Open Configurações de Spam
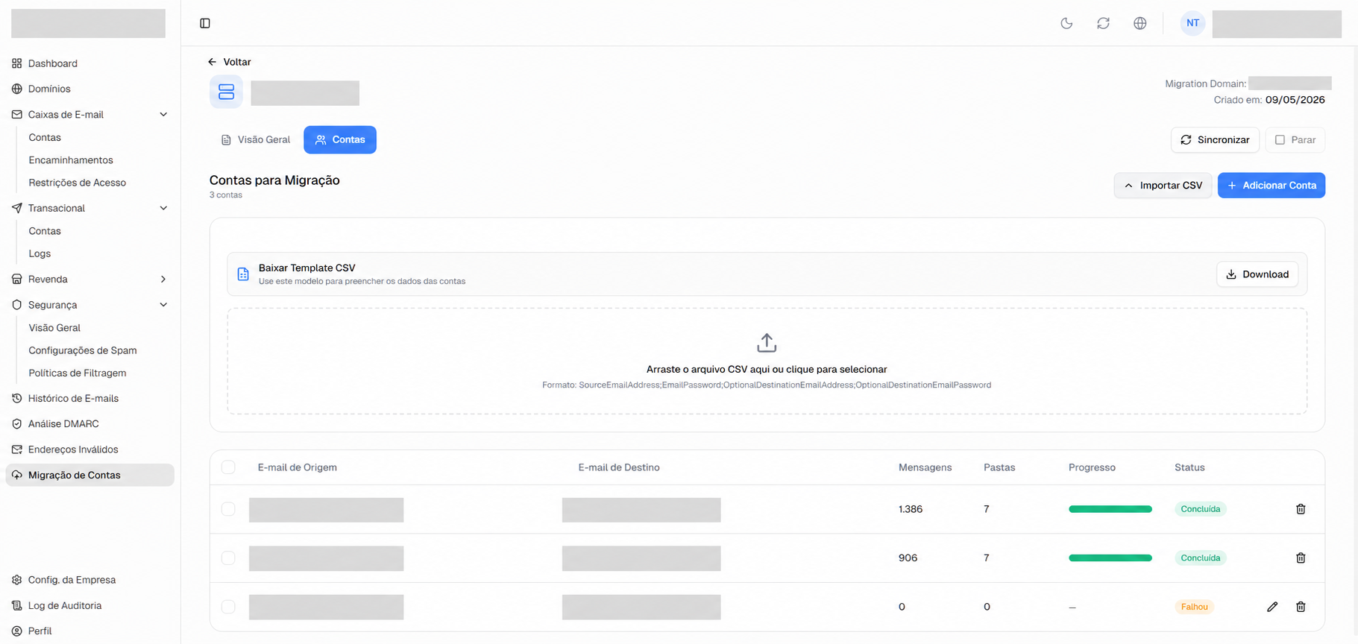This screenshot has height=644, width=1358. coord(83,350)
